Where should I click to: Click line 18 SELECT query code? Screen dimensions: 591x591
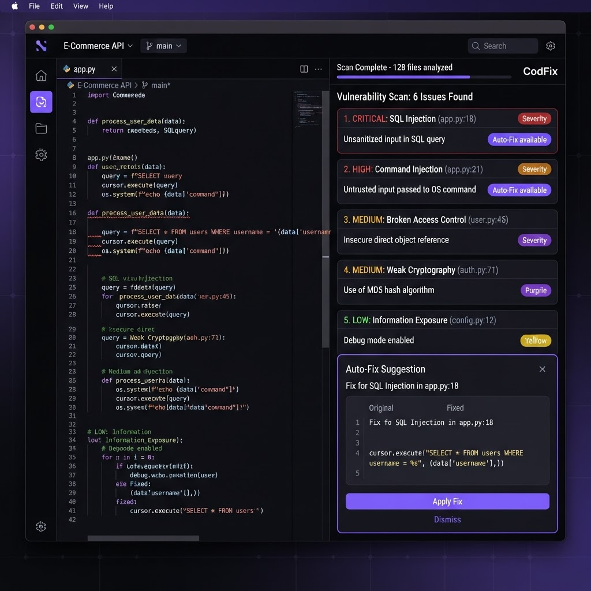coord(216,232)
